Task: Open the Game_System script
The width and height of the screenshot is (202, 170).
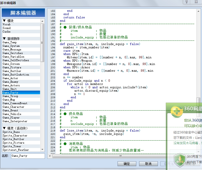Action: pos(21,46)
